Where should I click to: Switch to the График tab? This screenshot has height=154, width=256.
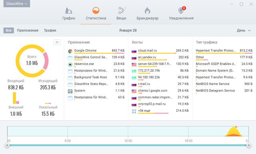click(x=69, y=14)
